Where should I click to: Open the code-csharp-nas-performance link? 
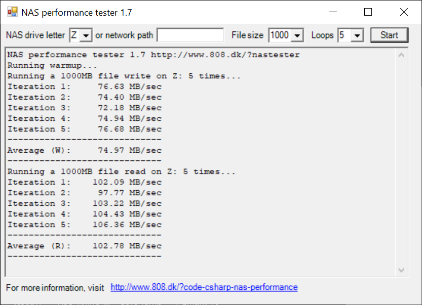tap(204, 287)
